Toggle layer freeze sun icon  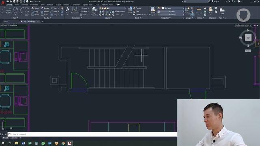[102, 8]
